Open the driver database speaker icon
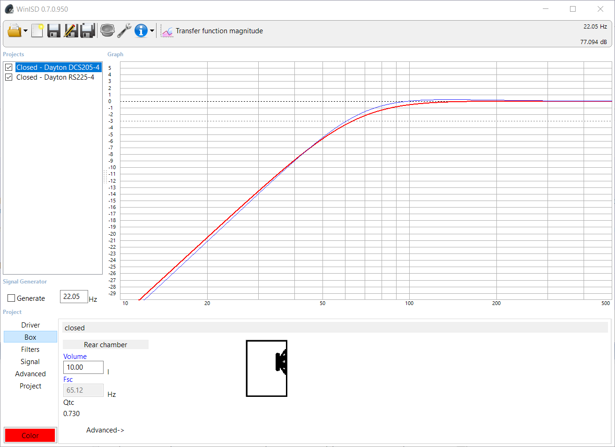615x447 pixels. [107, 31]
